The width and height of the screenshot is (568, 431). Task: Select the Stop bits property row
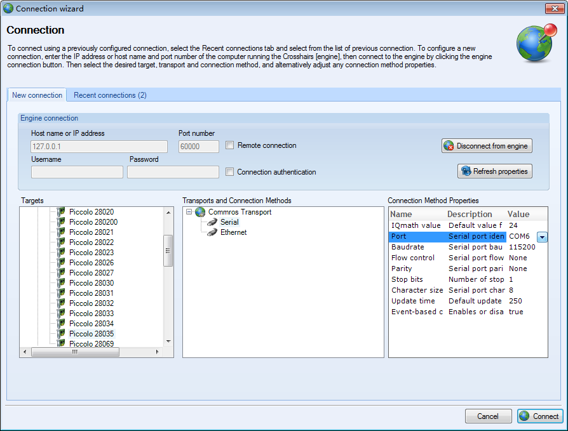468,279
